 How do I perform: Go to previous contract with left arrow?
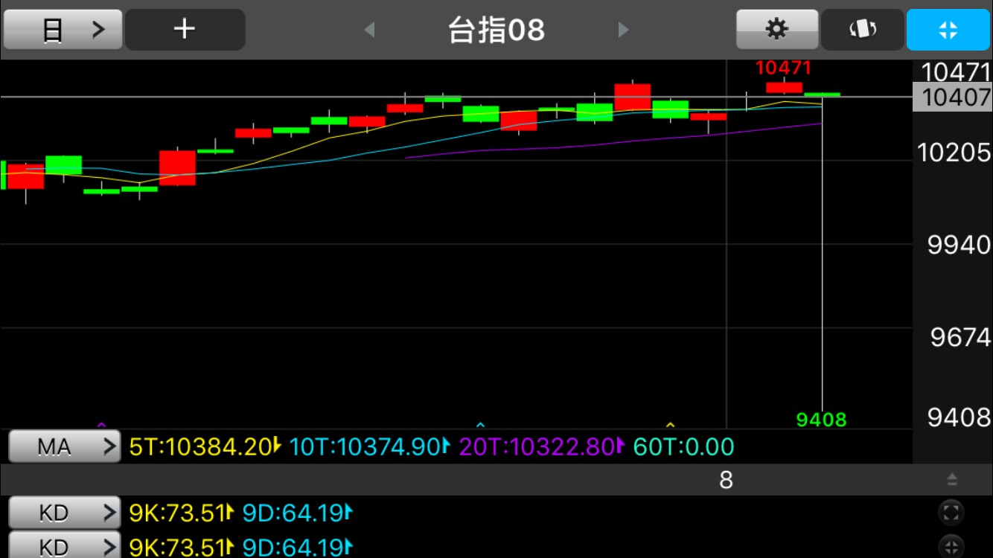pos(369,30)
